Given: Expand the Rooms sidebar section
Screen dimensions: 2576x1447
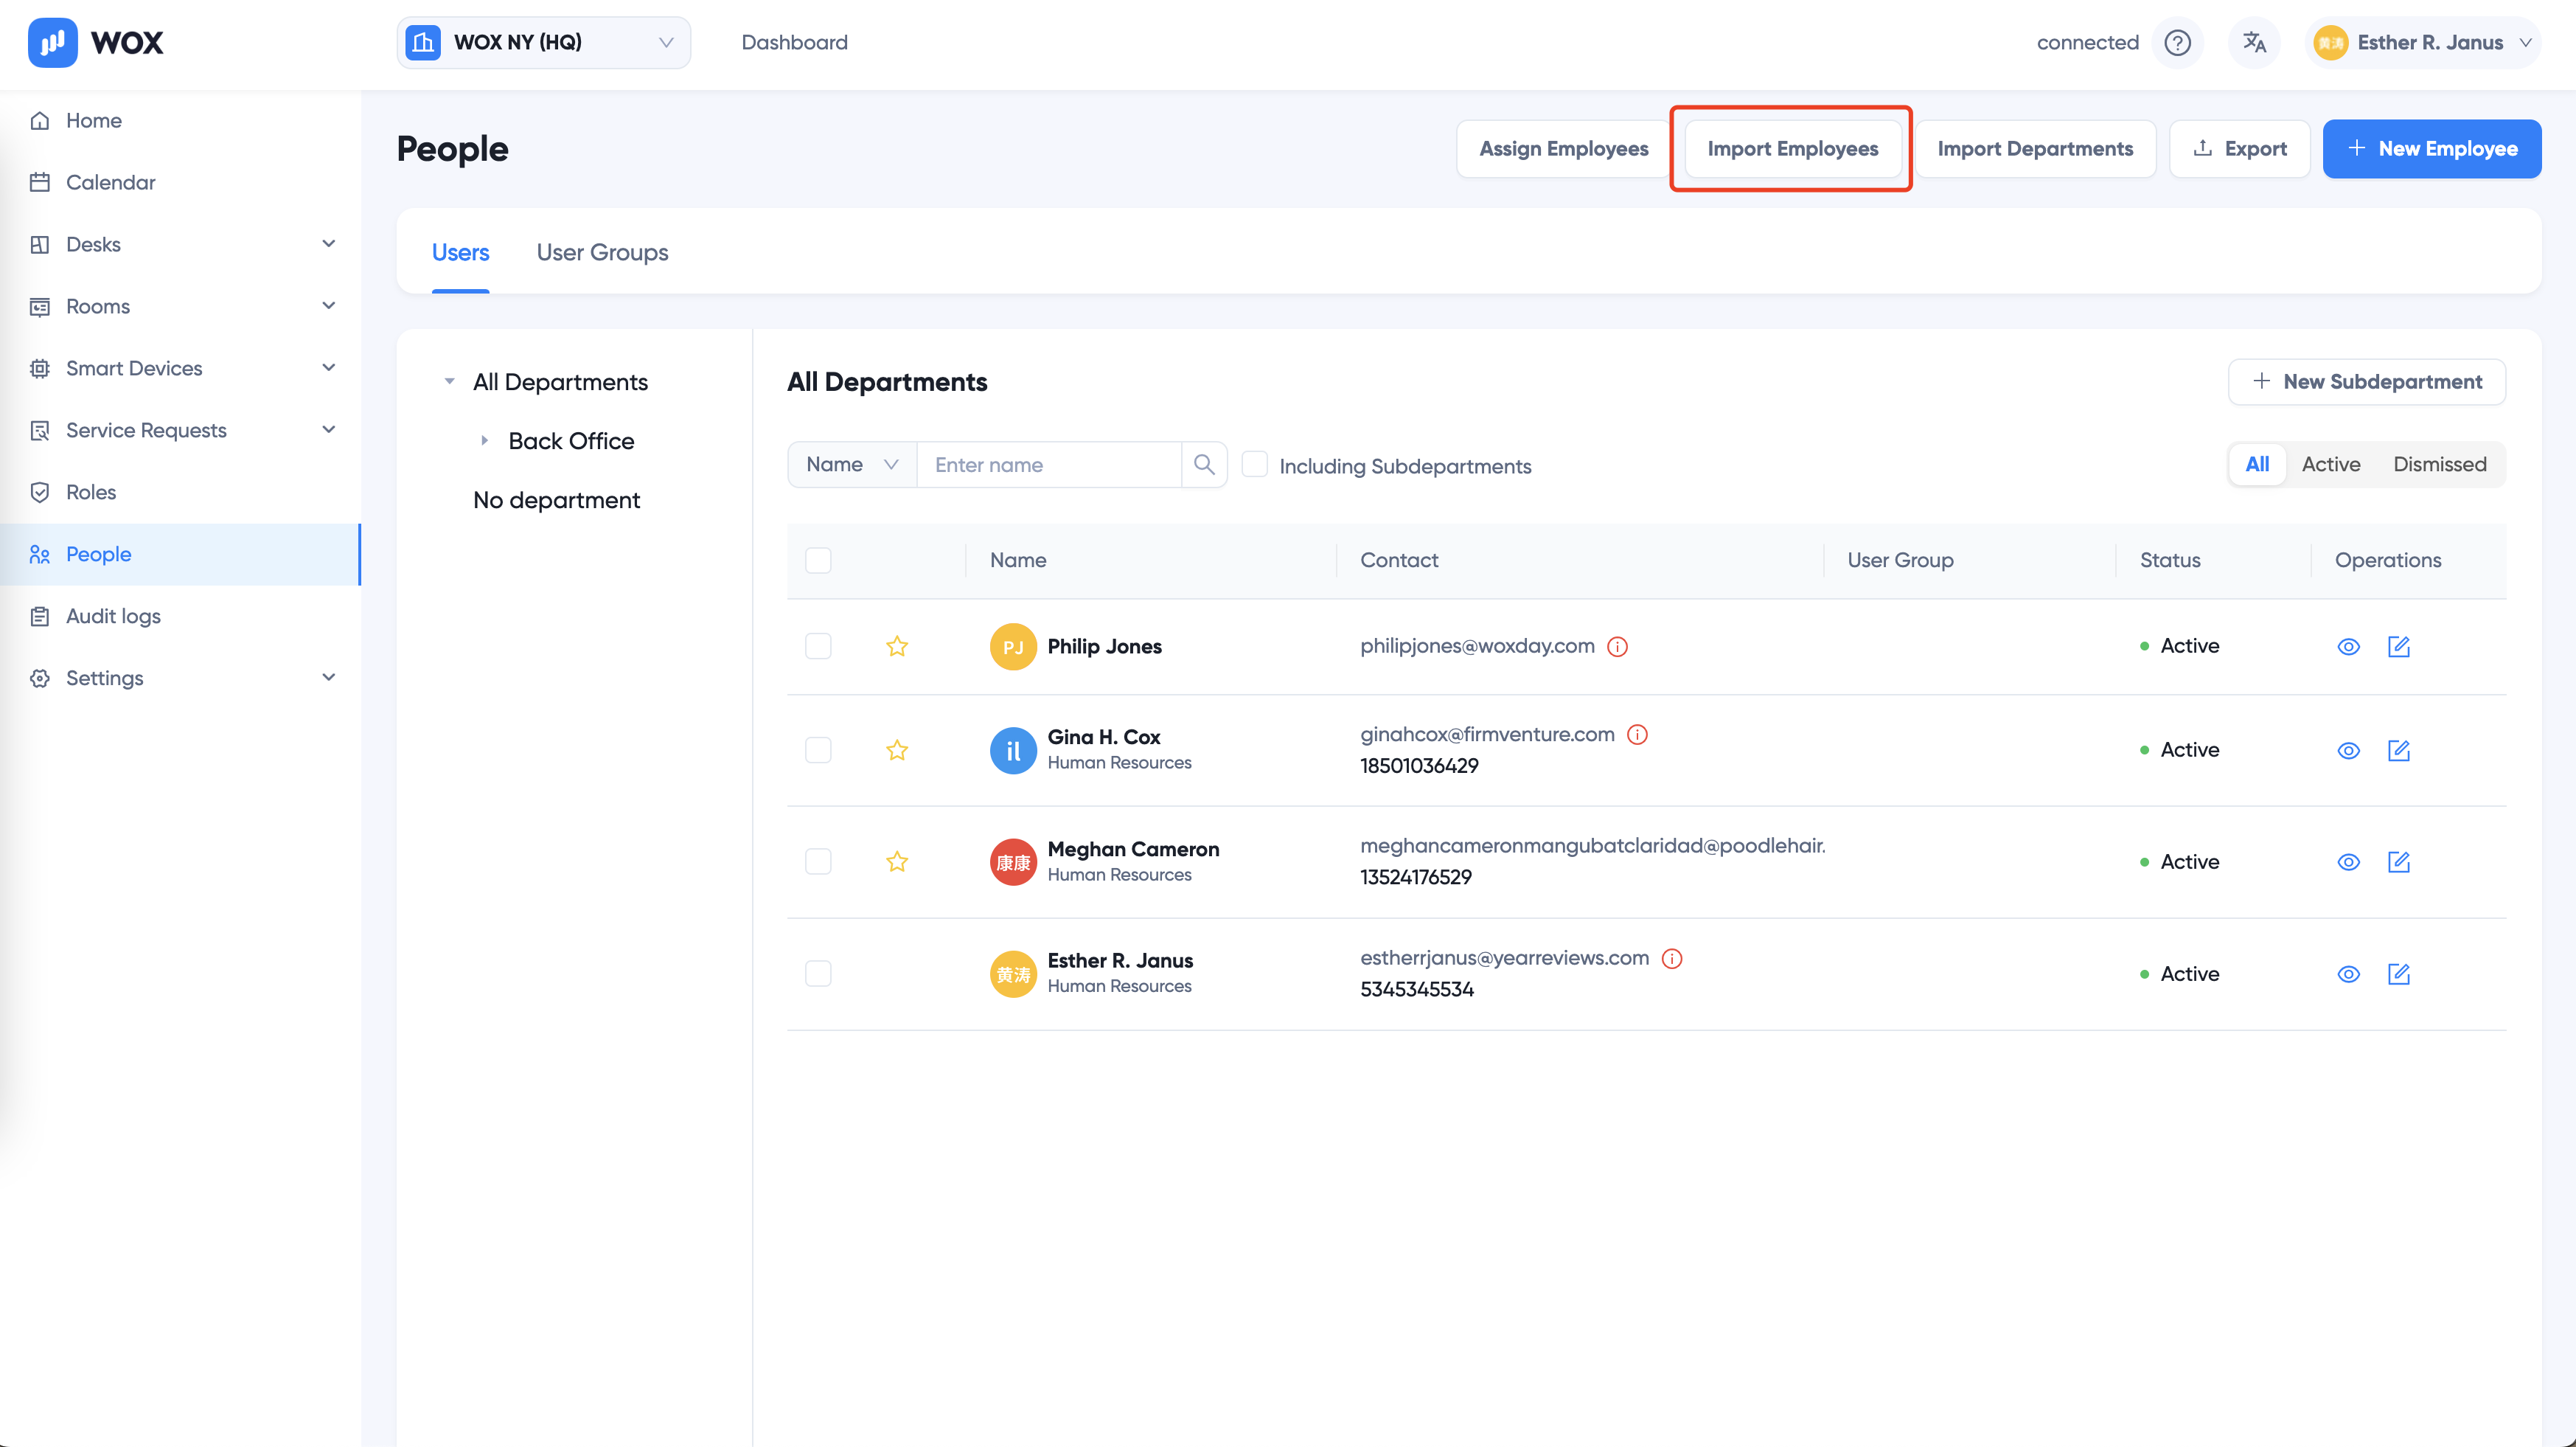Looking at the screenshot, I should (x=328, y=306).
